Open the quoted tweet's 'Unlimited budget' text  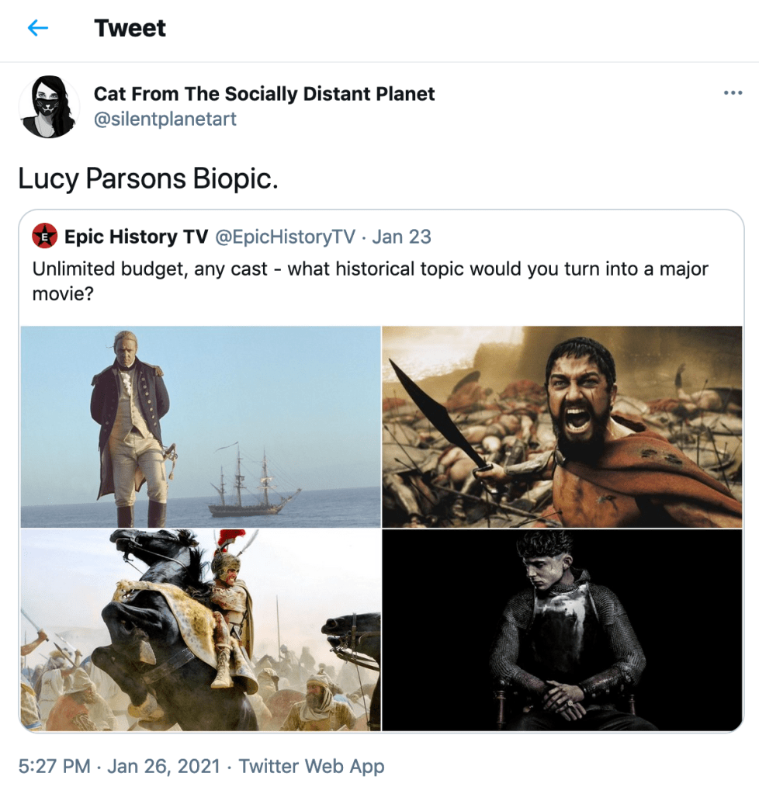tap(370, 281)
